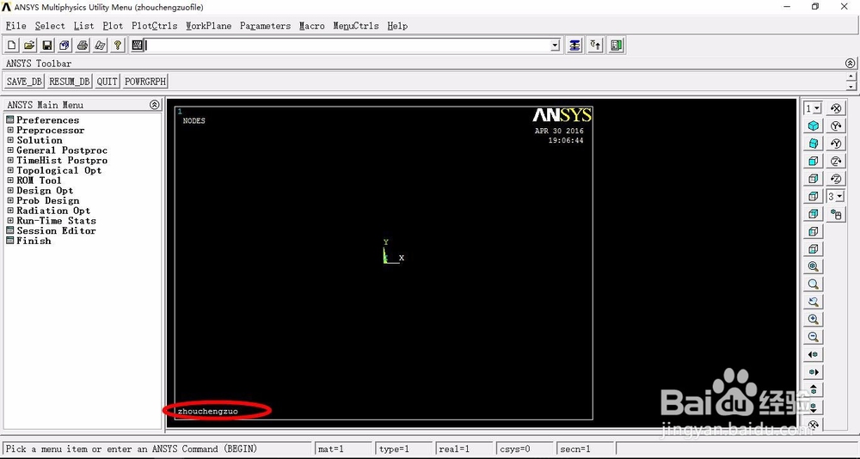Click the New Analysis icon

pyautogui.click(x=12, y=45)
